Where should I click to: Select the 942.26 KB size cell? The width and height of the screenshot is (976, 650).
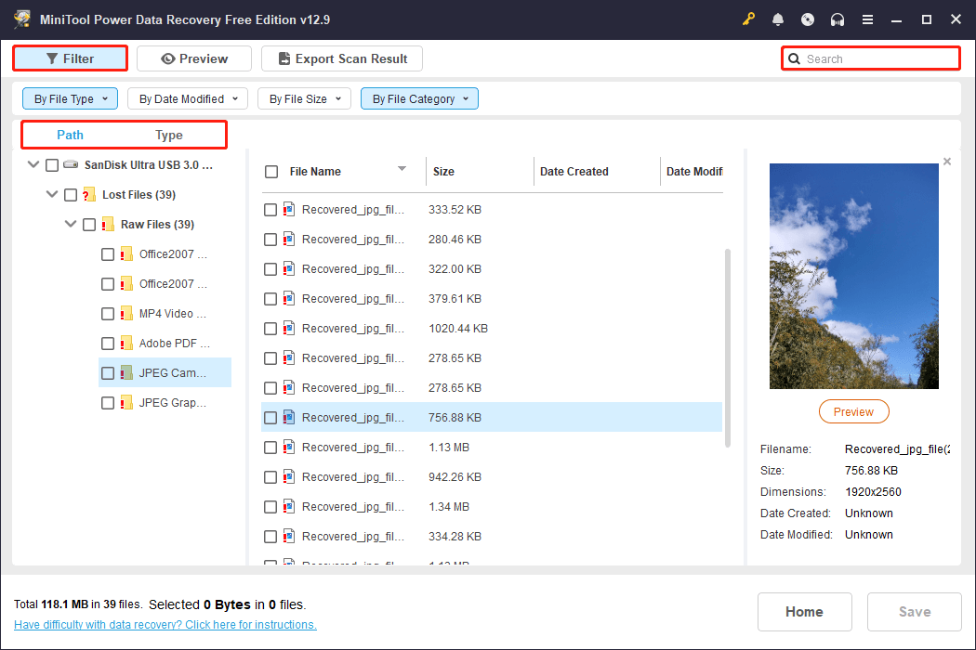(455, 477)
